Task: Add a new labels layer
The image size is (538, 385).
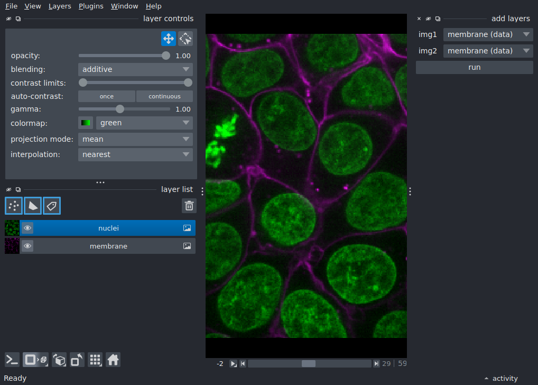Action: (x=52, y=206)
